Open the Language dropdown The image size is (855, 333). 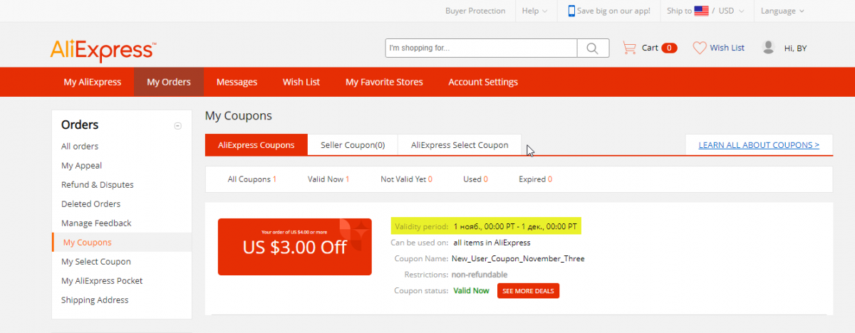click(782, 11)
